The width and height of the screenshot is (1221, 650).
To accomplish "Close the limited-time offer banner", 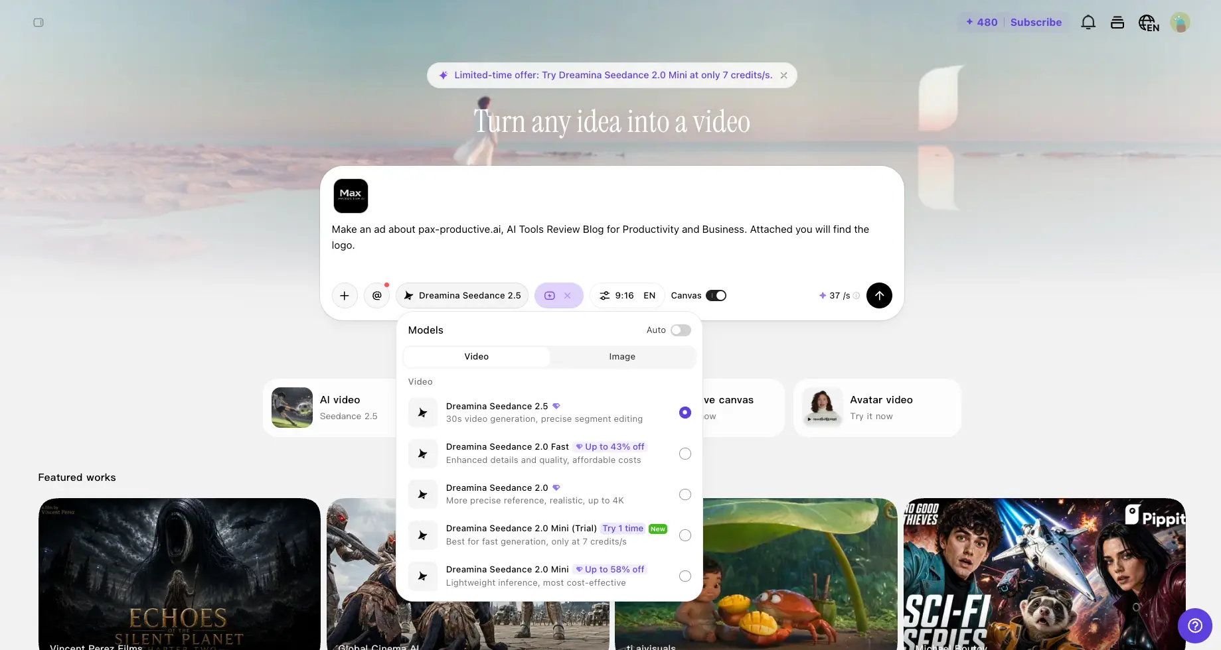I will (784, 76).
